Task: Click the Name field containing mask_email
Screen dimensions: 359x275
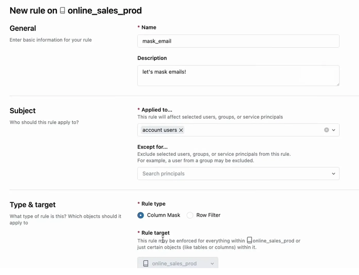Action: pyautogui.click(x=238, y=41)
